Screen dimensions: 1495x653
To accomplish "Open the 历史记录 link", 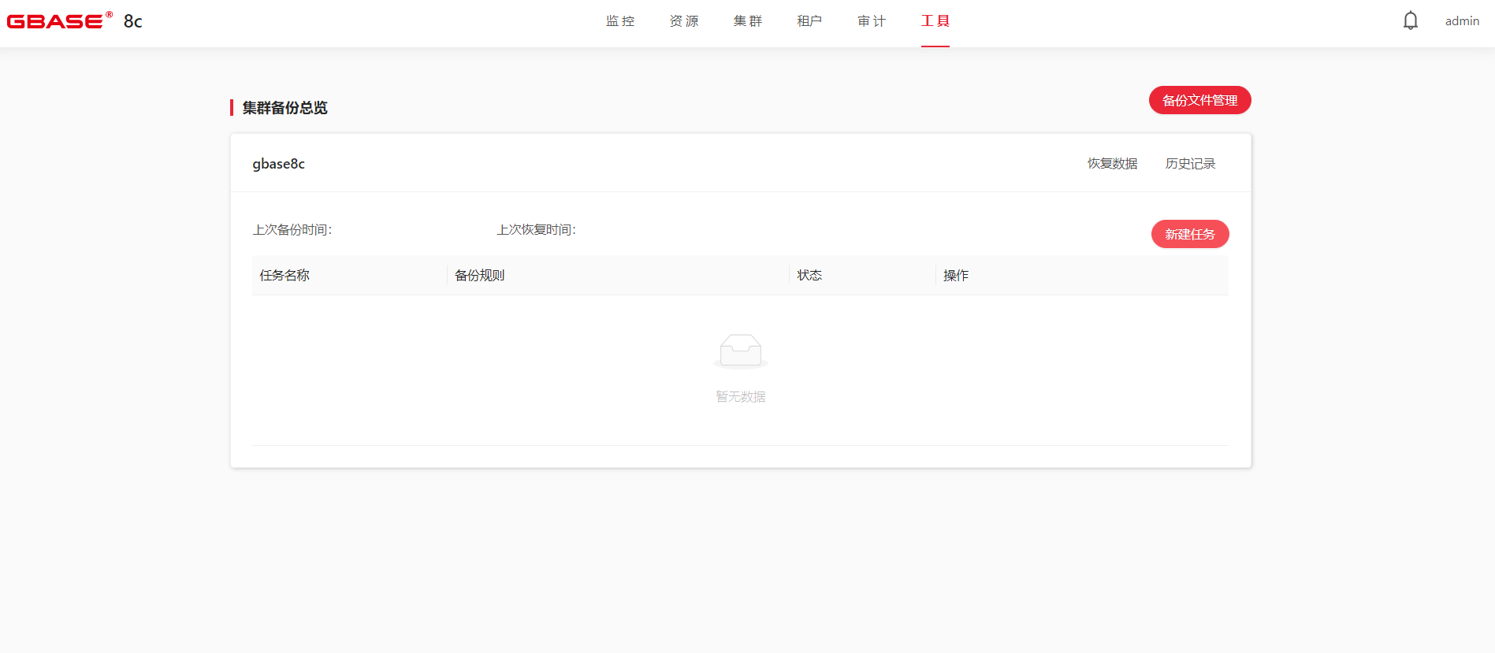I will point(1190,164).
